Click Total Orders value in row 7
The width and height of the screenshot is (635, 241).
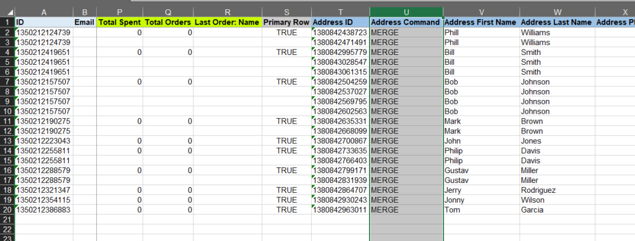[168, 82]
